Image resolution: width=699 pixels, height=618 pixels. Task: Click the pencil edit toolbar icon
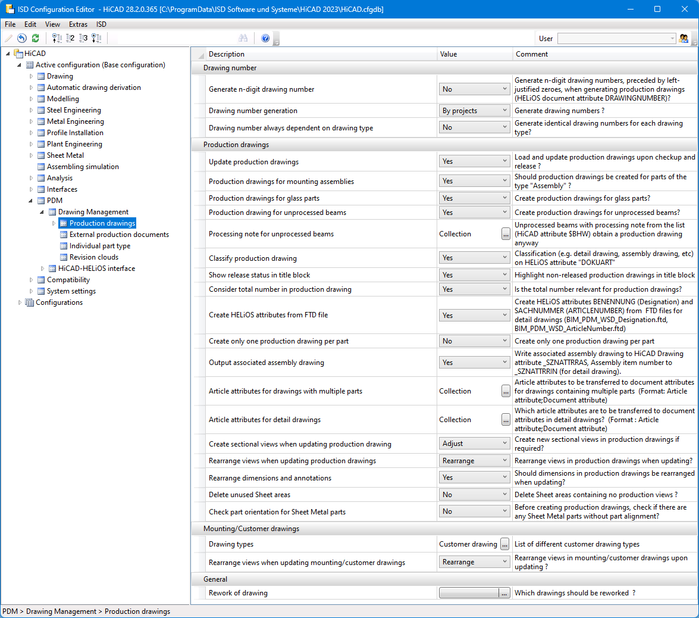tap(8, 38)
